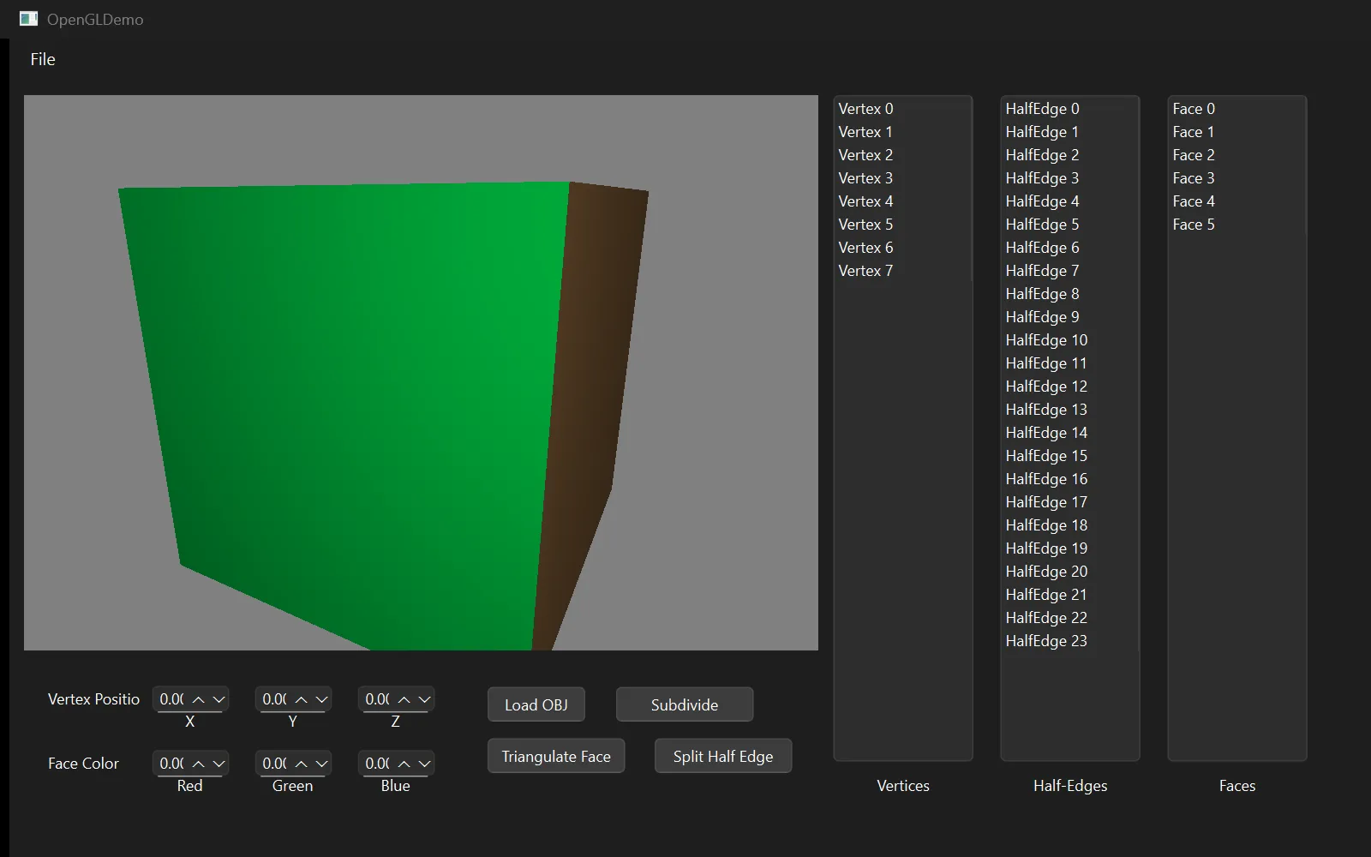Select HalfEdge 16 in the list
The width and height of the screenshot is (1371, 857).
tap(1069, 479)
